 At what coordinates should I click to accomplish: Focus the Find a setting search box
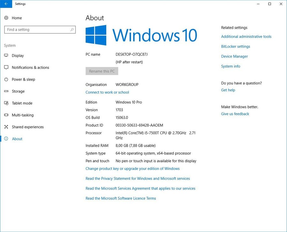(37, 30)
